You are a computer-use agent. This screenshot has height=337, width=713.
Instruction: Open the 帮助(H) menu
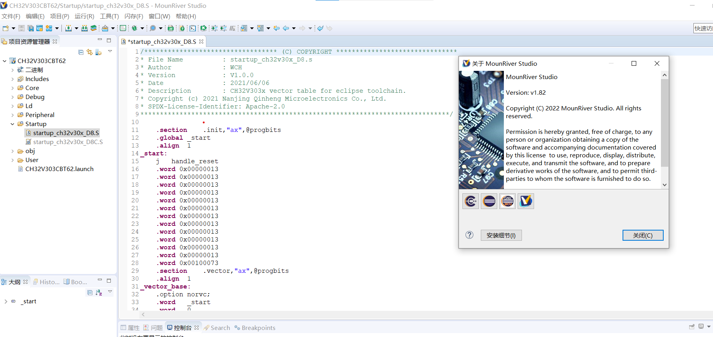point(186,16)
